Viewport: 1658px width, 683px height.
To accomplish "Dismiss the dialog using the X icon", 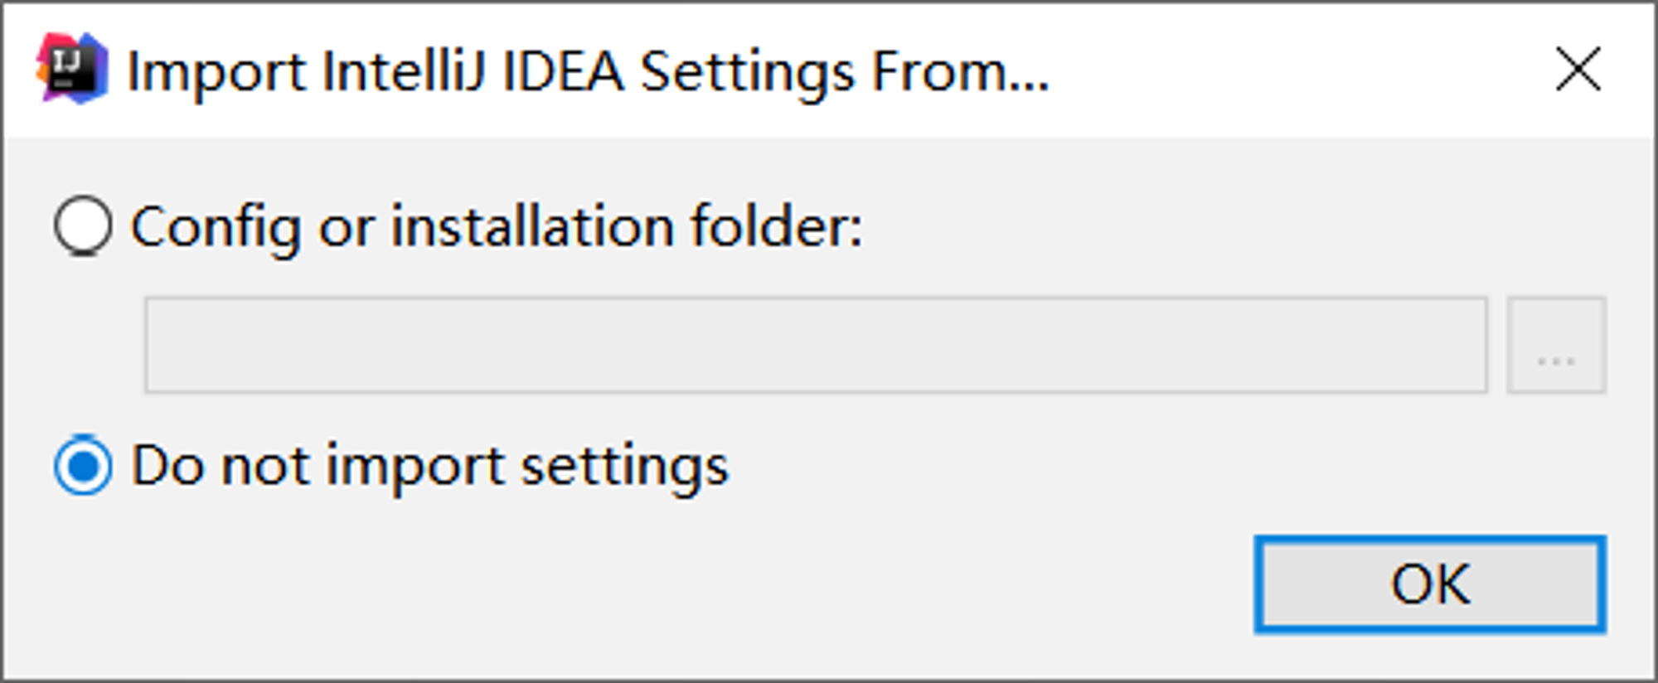I will click(x=1578, y=69).
